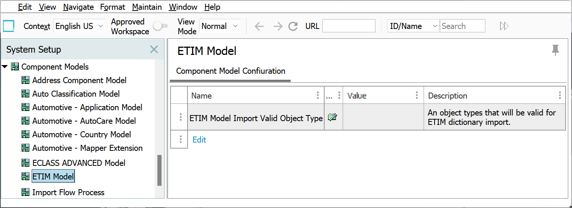Toggle the Approved Workspace switch
This screenshot has width=572, height=208.
pos(160,26)
